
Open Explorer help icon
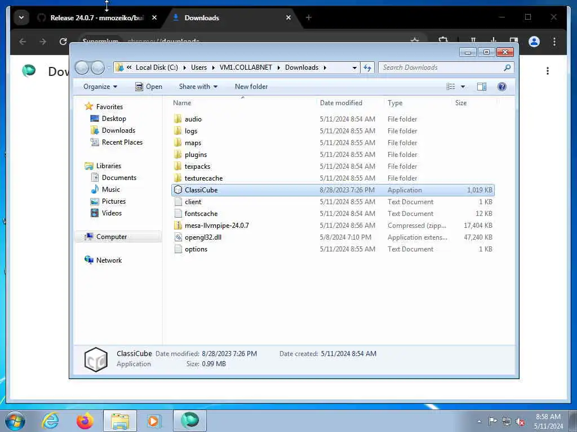pyautogui.click(x=501, y=87)
